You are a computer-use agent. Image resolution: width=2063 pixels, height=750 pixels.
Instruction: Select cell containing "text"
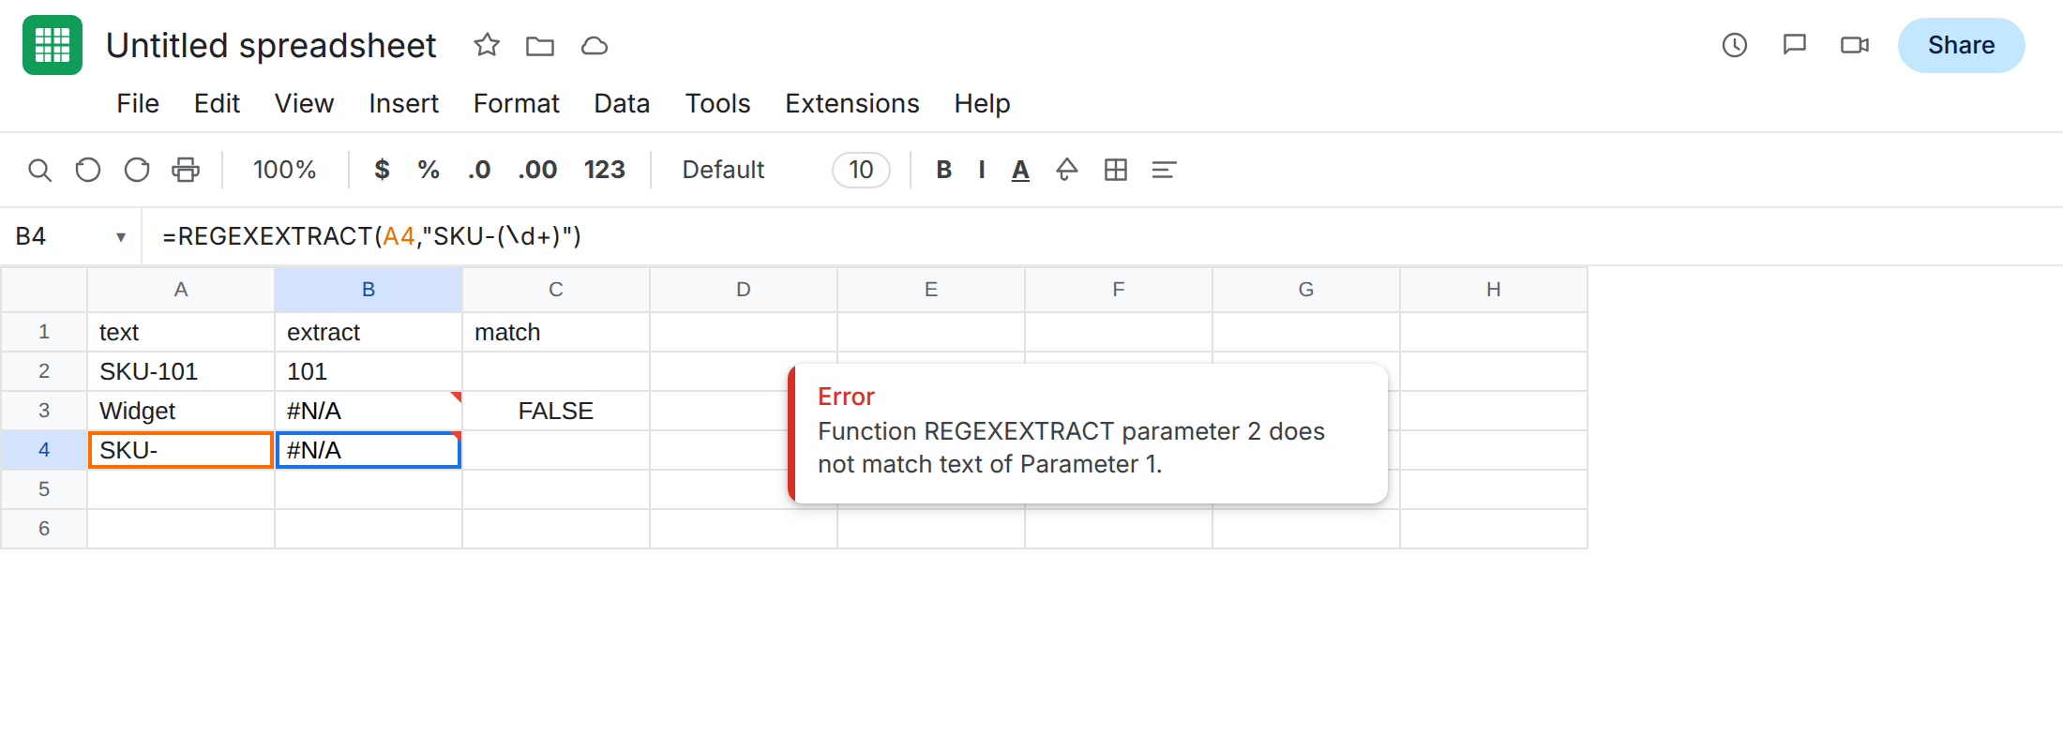pos(181,332)
